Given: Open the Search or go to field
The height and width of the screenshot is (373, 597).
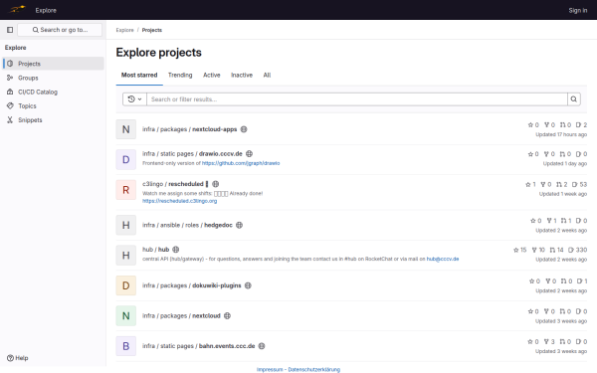Looking at the screenshot, I should tap(60, 30).
